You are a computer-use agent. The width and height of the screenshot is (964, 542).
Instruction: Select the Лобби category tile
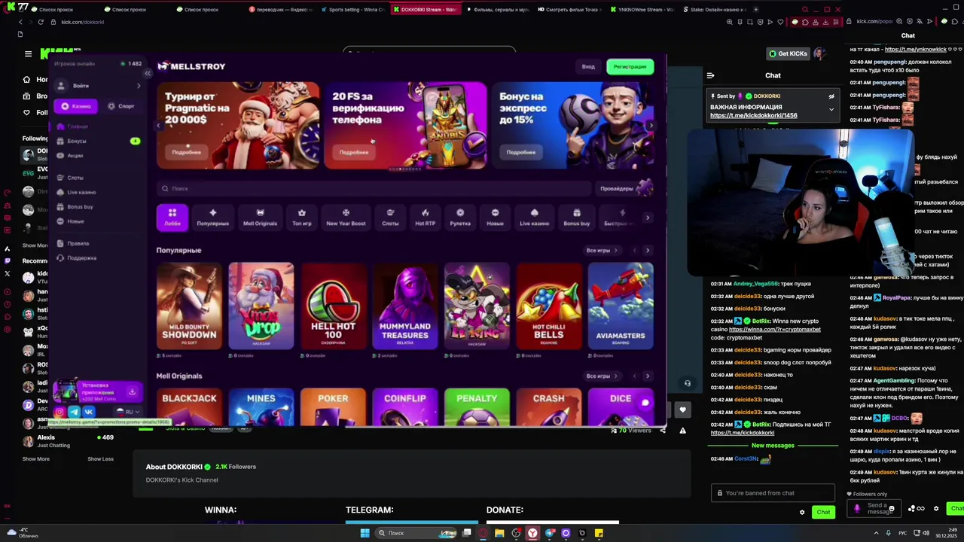pos(172,217)
